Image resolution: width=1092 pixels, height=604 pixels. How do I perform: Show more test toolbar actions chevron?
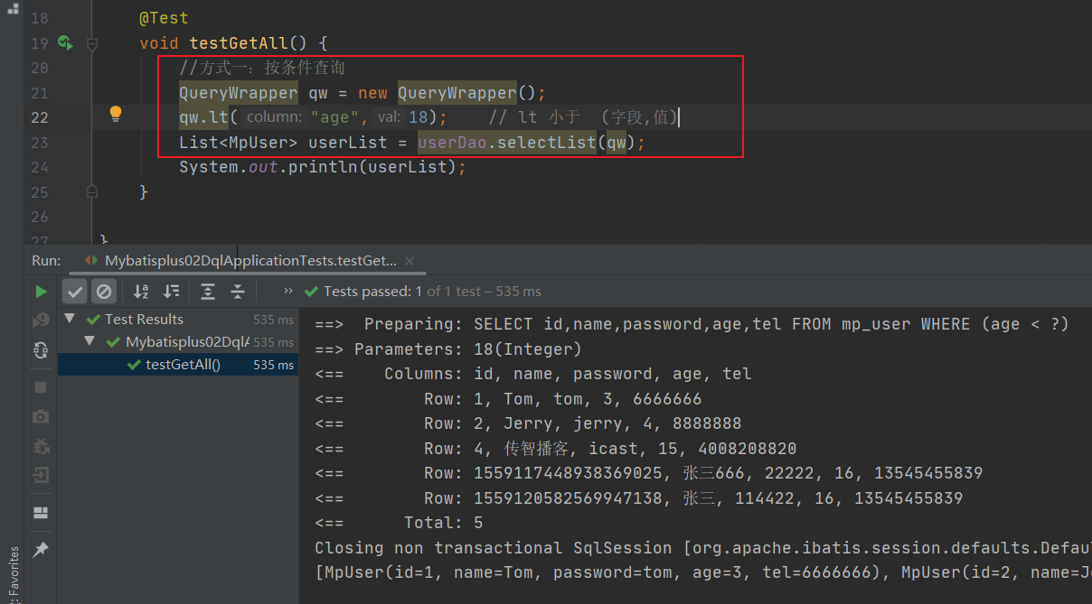coord(287,291)
